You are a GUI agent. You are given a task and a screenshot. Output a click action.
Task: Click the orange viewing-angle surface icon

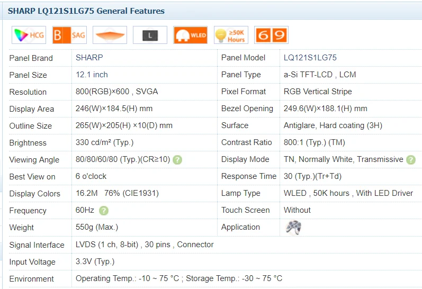coord(110,35)
